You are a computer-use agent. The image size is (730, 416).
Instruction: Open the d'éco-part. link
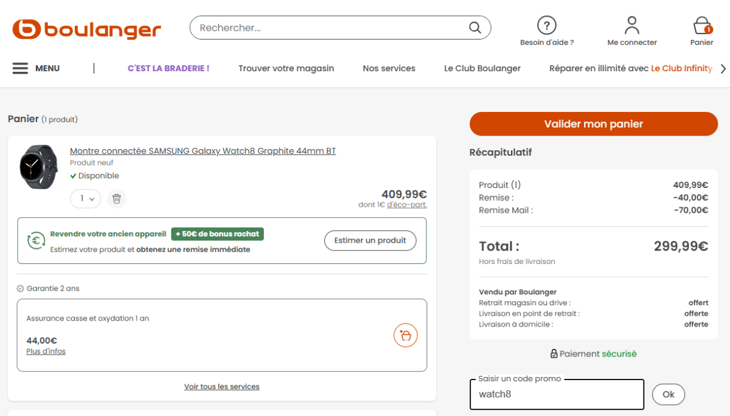[x=406, y=205]
